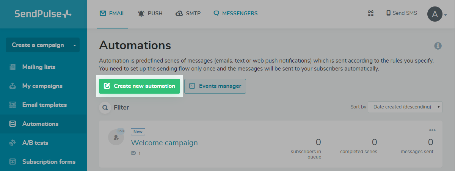The height and width of the screenshot is (171, 455).
Task: Click the SendPulse logo
Action: click(x=43, y=14)
